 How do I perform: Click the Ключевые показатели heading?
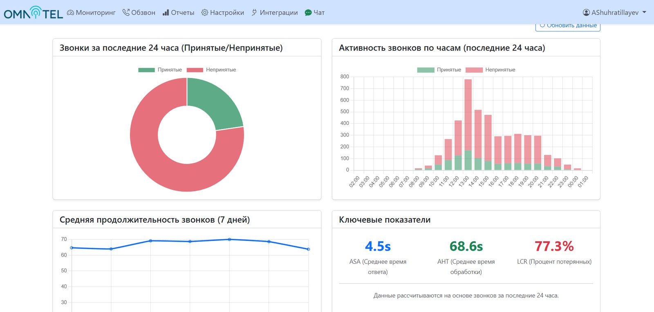385,220
